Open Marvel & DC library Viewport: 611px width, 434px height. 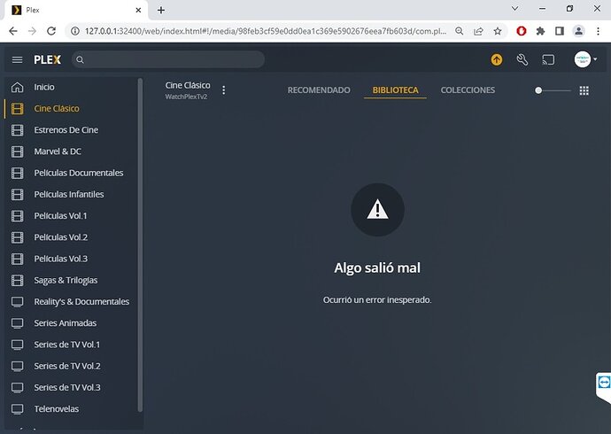coord(58,151)
